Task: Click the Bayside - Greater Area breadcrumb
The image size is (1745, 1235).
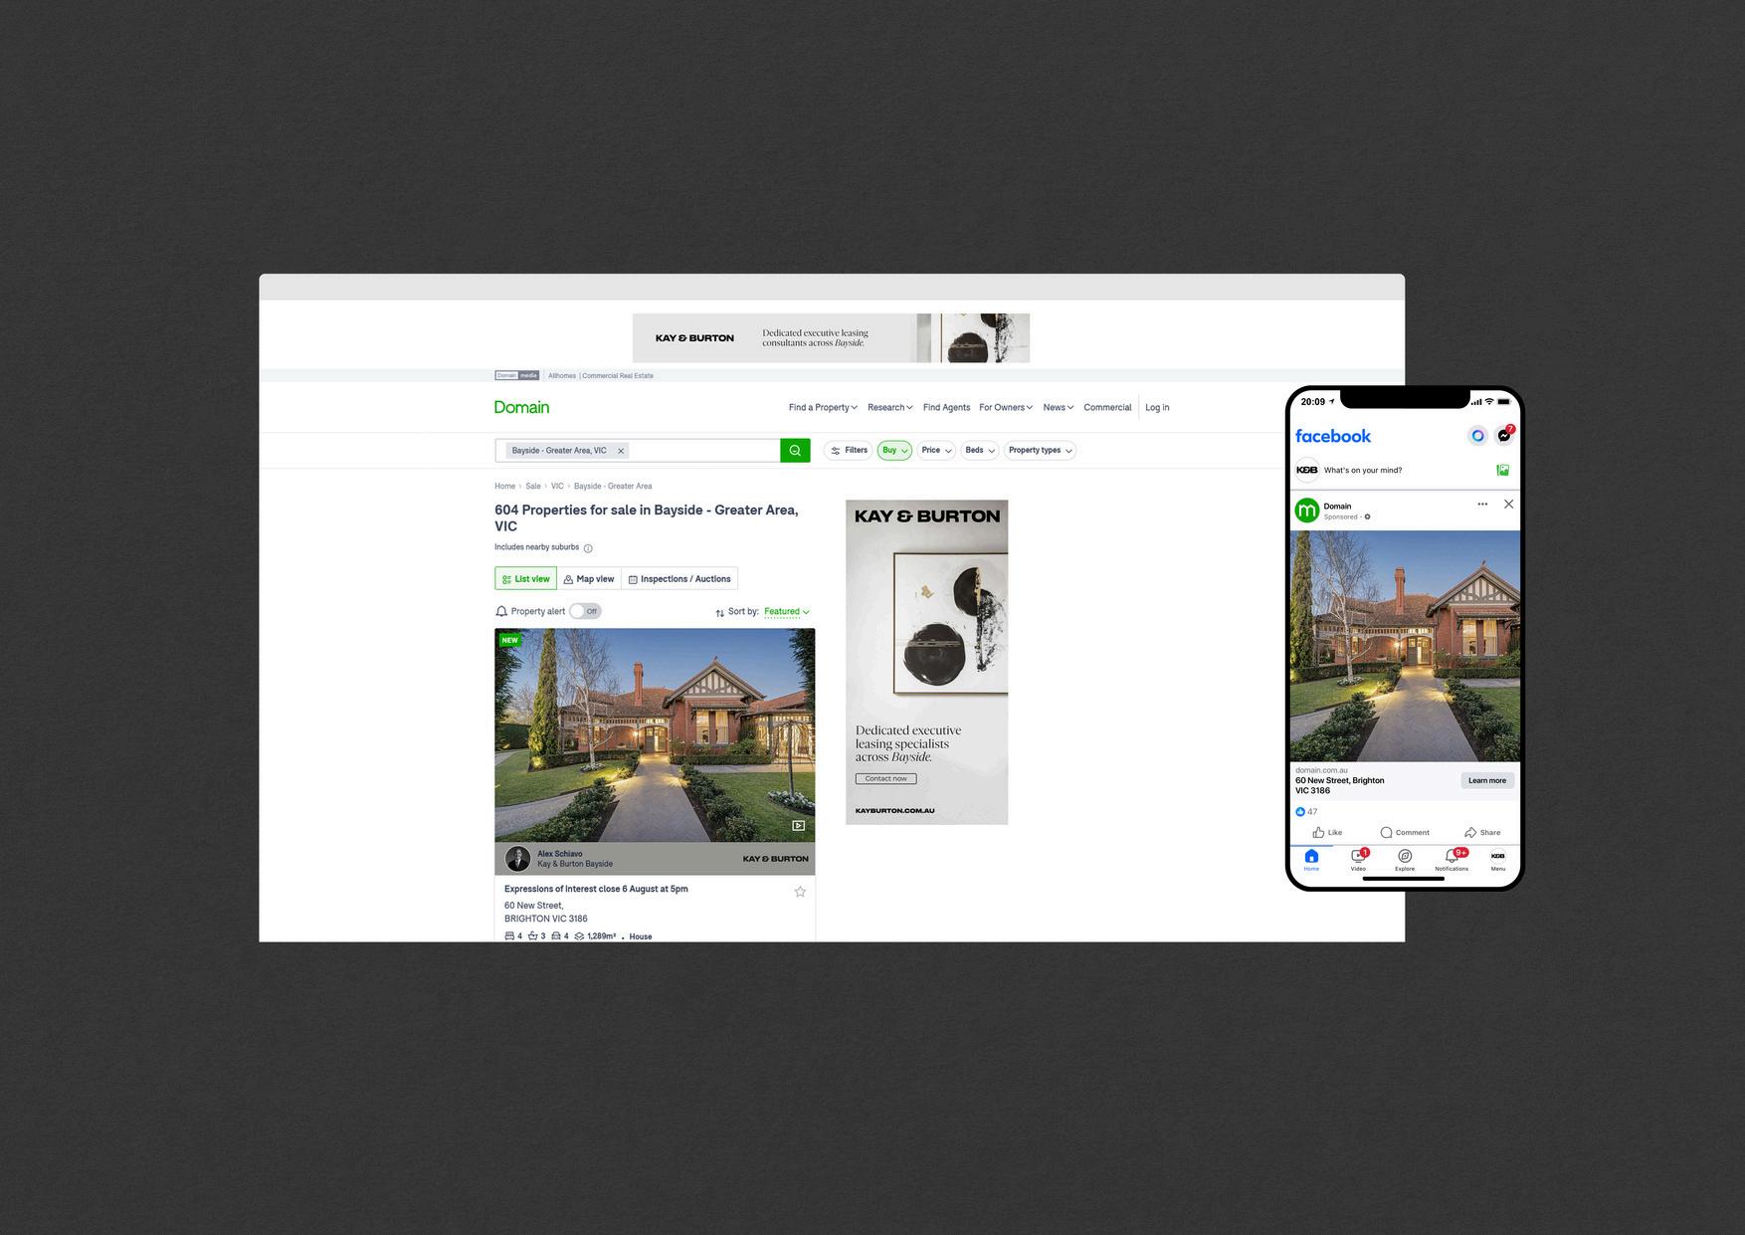Action: (613, 487)
